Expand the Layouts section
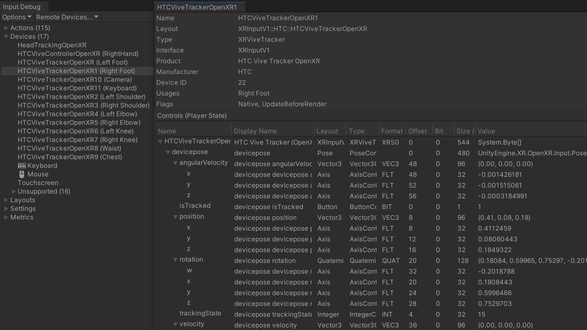The image size is (587, 330). (6, 200)
